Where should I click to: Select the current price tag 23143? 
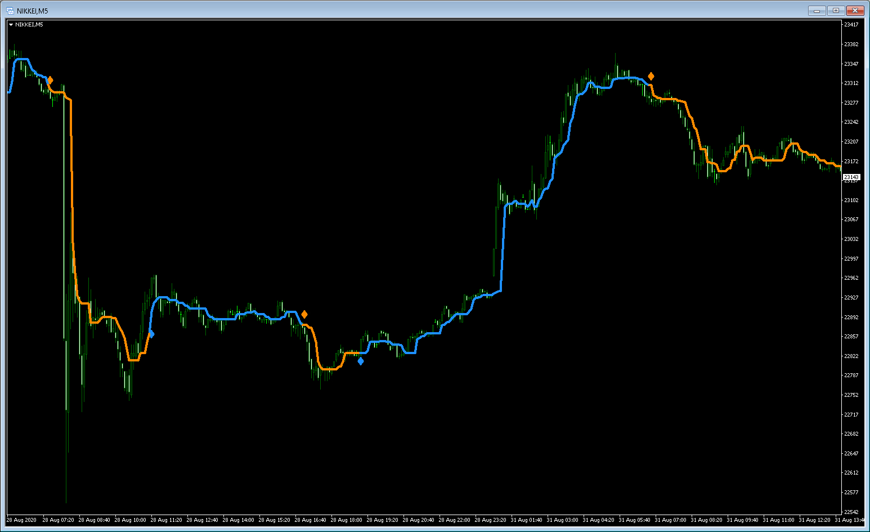point(851,177)
